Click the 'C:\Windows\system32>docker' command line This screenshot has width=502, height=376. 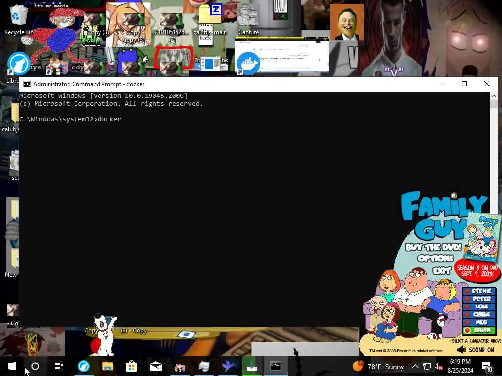[x=70, y=119]
